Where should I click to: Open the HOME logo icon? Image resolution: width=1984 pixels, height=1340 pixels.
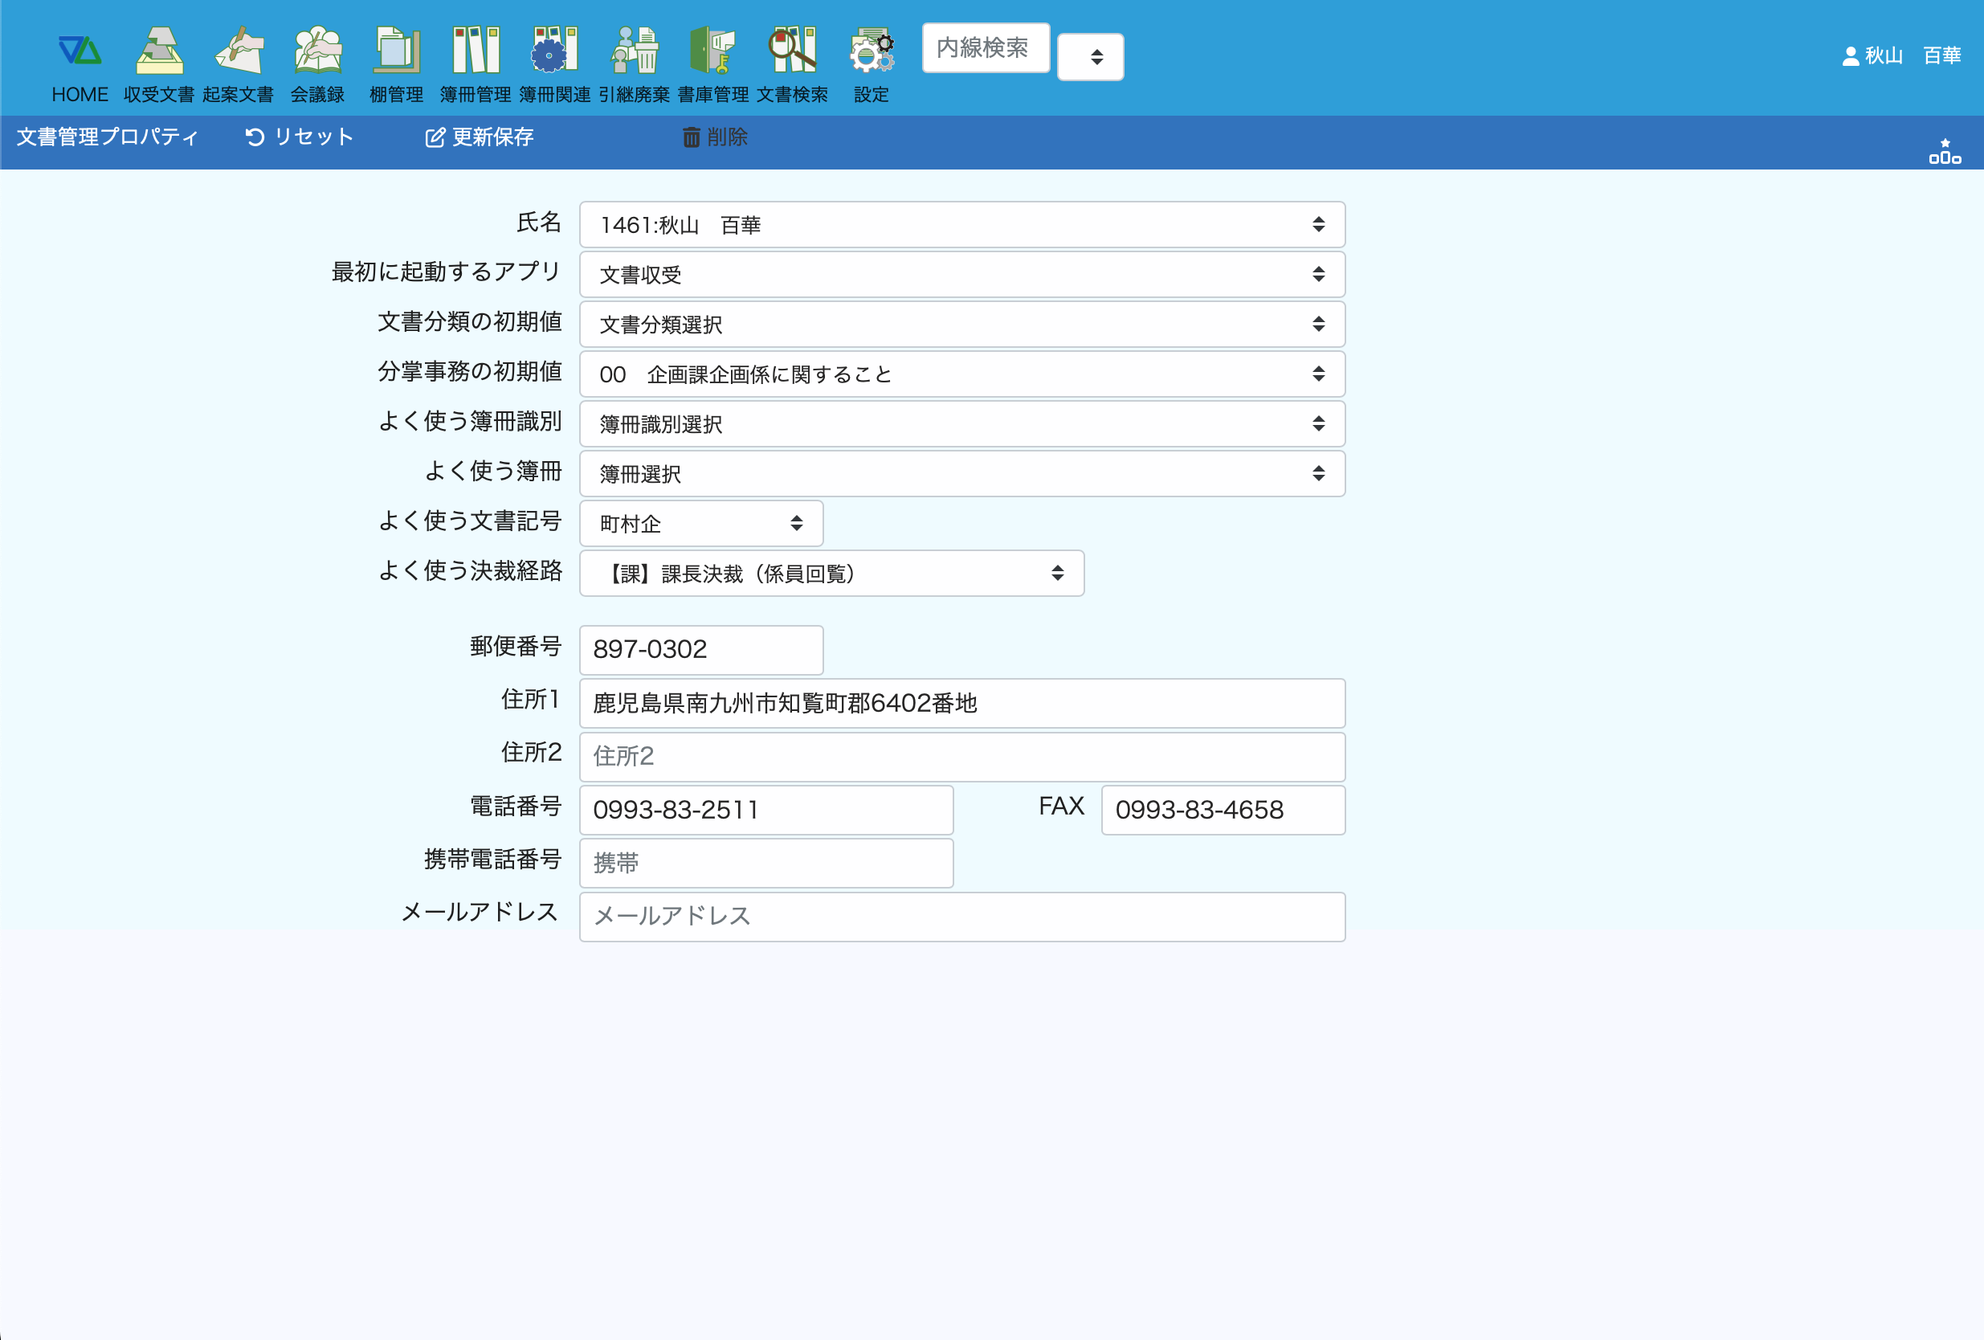80,51
